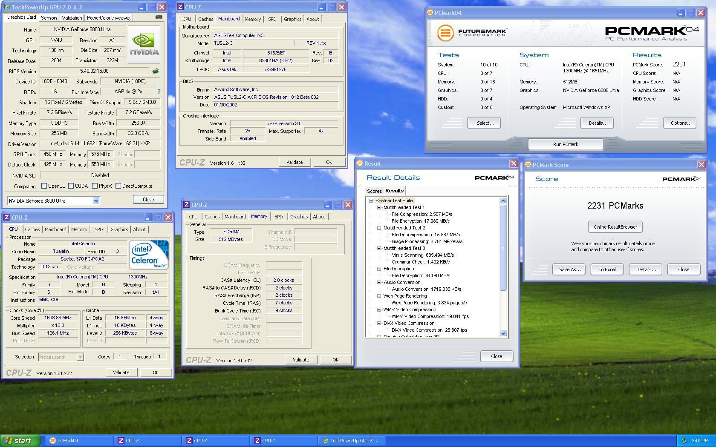Click the BIOS save chip icon in GPU-Z
The height and width of the screenshot is (447, 716).
click(156, 71)
